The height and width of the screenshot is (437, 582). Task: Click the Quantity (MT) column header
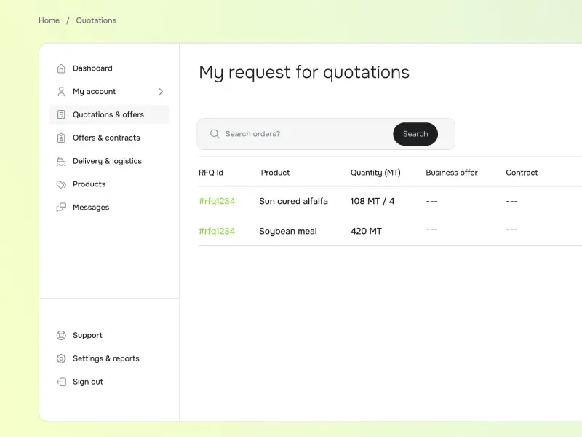(x=375, y=173)
